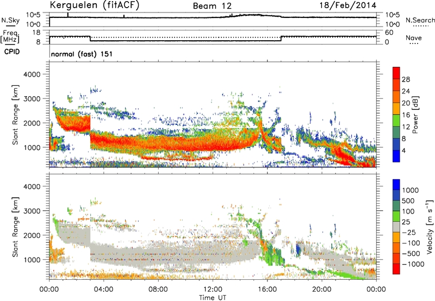Image resolution: width=435 pixels, height=301 pixels.
Task: Click the 'N.Sky' legend label
Action: coord(10,20)
